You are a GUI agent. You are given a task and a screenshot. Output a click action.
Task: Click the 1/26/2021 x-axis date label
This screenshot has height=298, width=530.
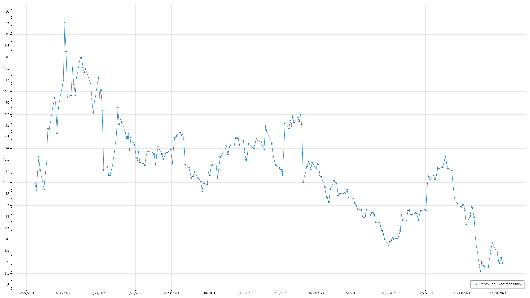click(x=63, y=293)
